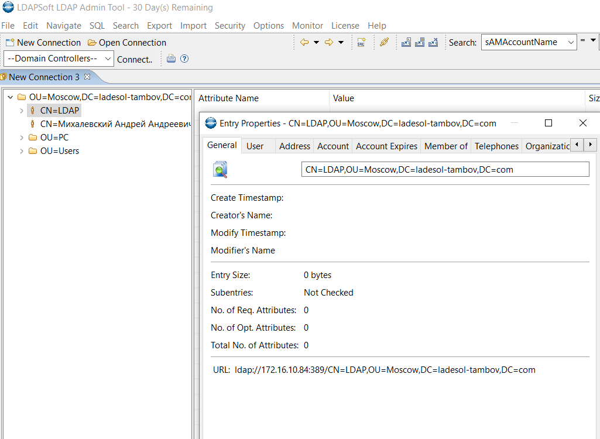Click the folder icon beside OU=Moscow root
Viewport: 600px width, 439px height.
coord(22,97)
